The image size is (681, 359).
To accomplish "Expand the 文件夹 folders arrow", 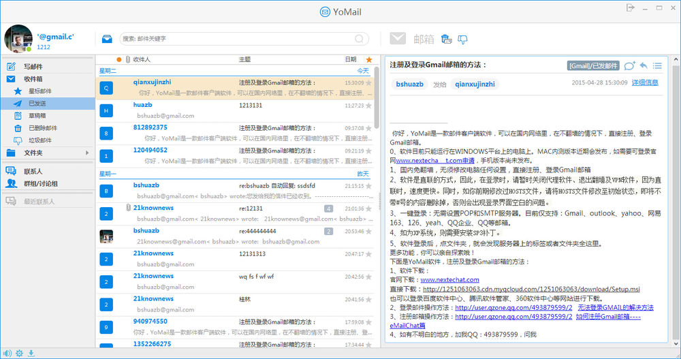I will tap(87, 153).
